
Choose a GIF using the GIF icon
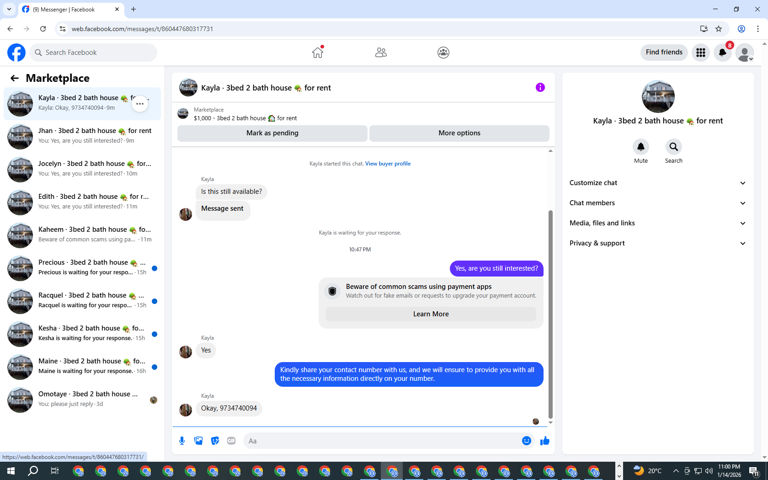[231, 441]
